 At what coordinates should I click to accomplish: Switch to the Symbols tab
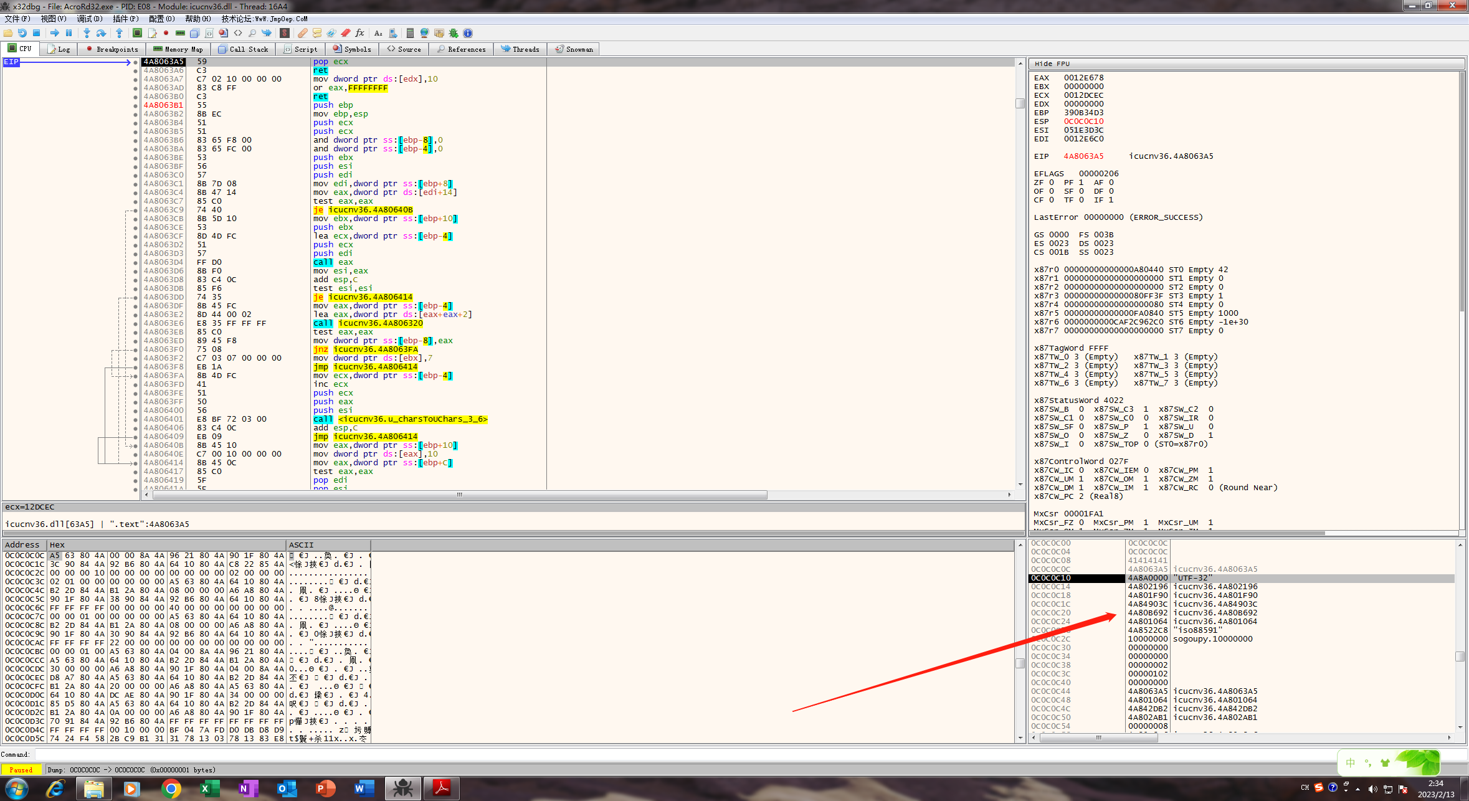[x=352, y=49]
